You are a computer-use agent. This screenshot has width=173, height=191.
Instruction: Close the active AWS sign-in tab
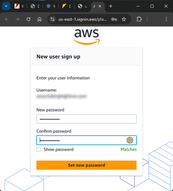100,6
